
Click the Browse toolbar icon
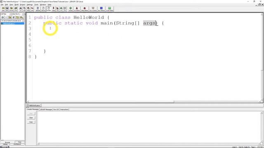tap(11, 9)
